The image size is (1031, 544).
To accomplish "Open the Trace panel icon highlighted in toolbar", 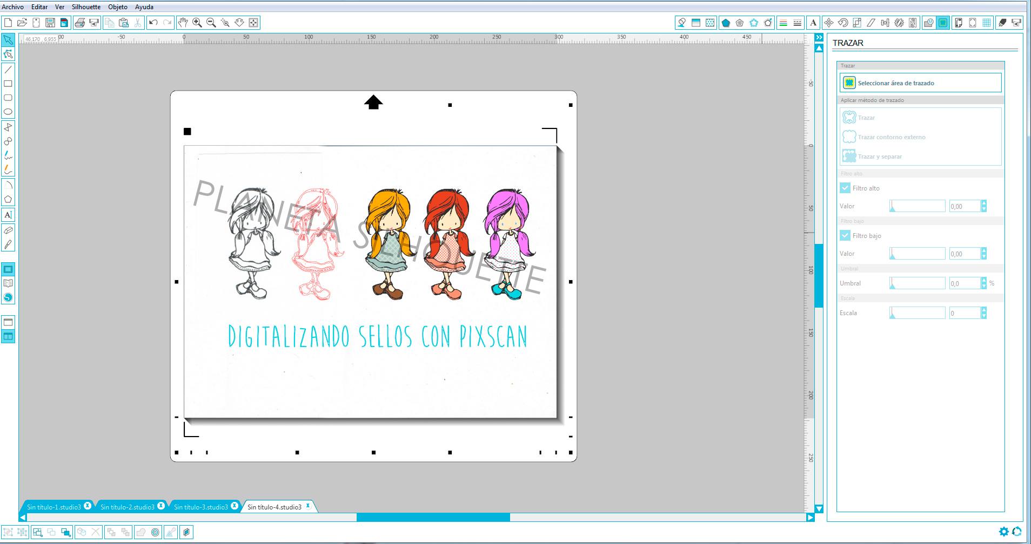I will click(x=943, y=23).
